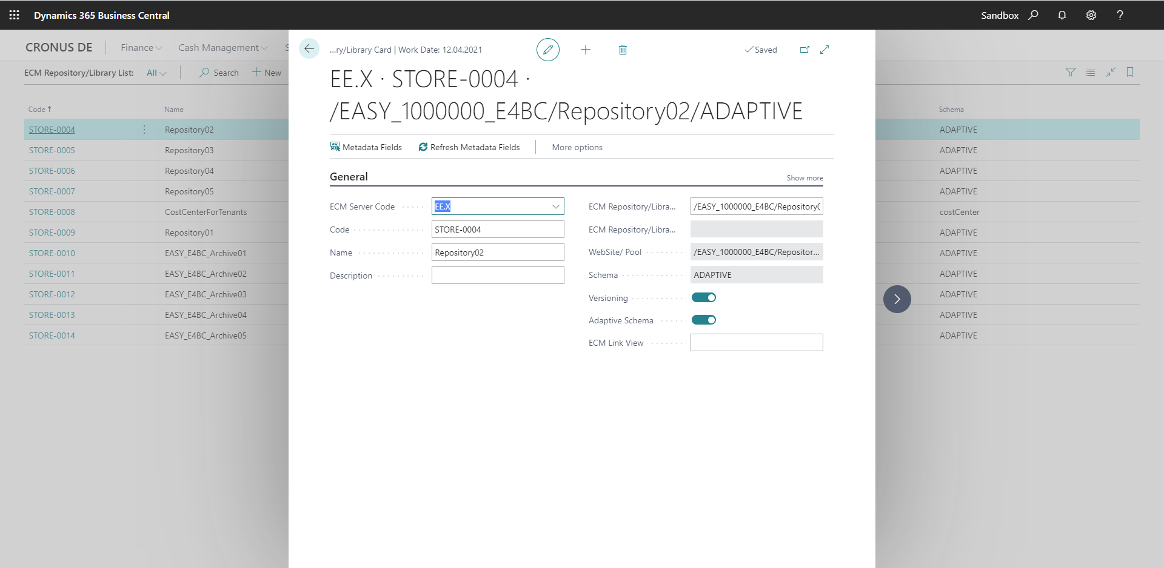Open the Cash Management dropdown
The width and height of the screenshot is (1164, 568).
point(222,48)
